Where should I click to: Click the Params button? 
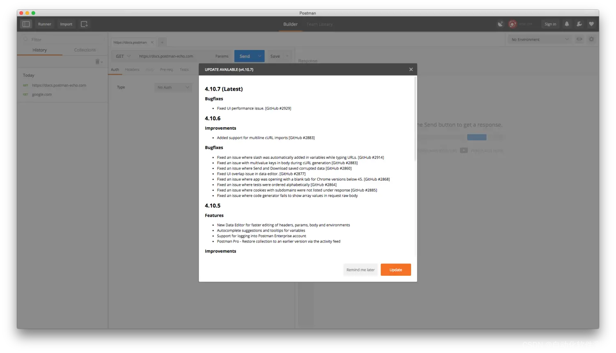pos(222,56)
